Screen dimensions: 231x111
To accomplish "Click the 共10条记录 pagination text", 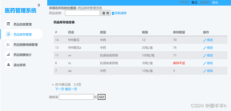I will coord(63,84).
